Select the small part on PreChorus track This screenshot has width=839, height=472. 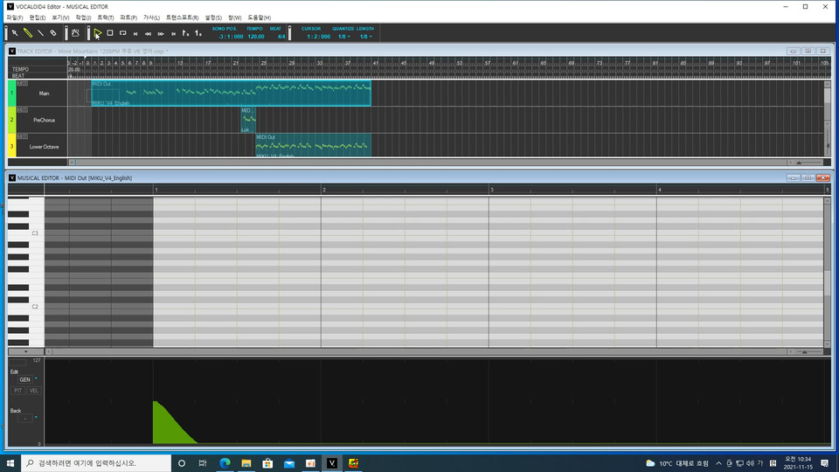point(248,120)
